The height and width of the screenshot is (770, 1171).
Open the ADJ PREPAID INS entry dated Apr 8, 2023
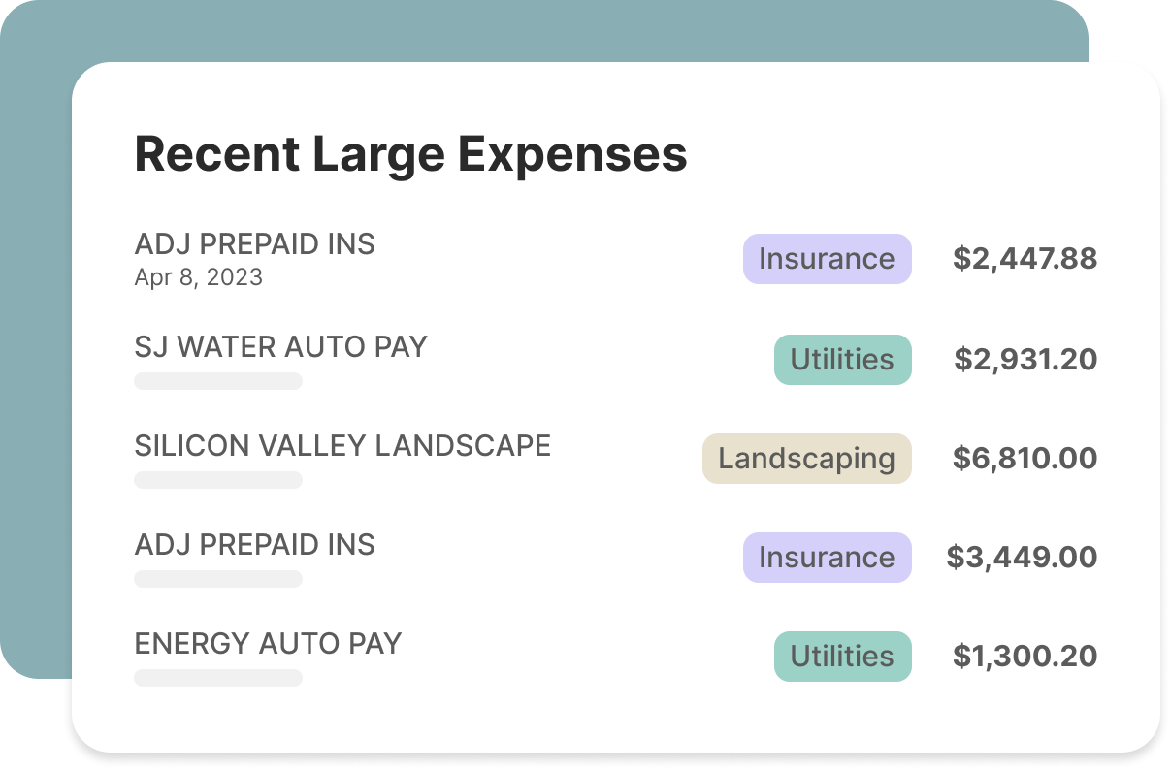(x=254, y=244)
